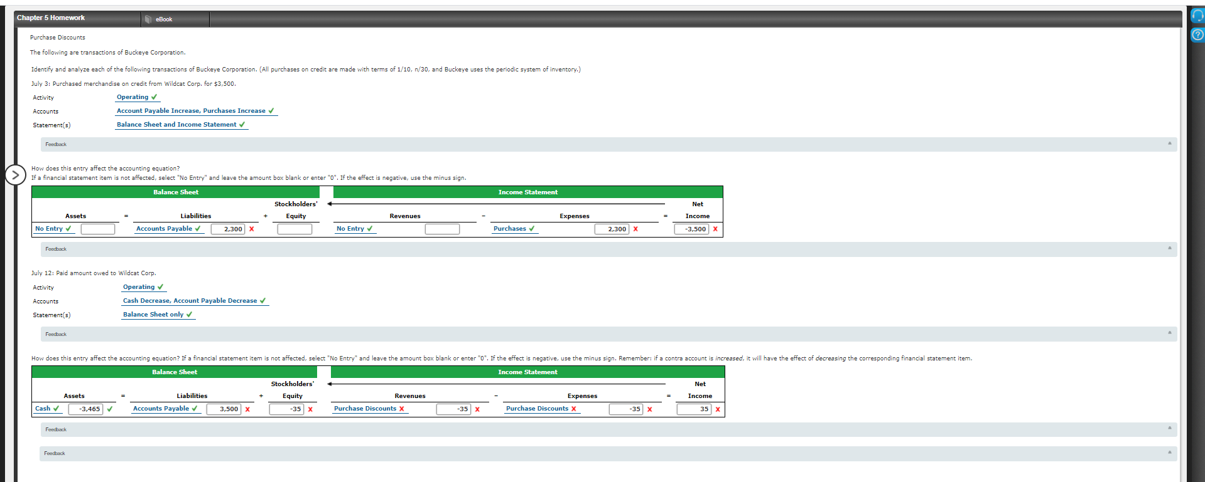Click the second table's Income Statement green header
Viewport: 1205px width, 482px height.
(528, 372)
